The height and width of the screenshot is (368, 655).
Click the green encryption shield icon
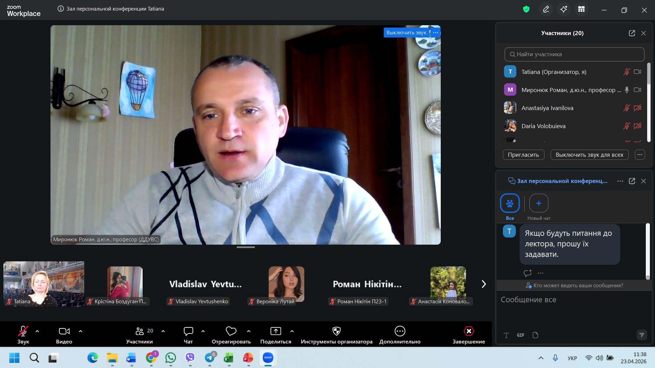(526, 9)
